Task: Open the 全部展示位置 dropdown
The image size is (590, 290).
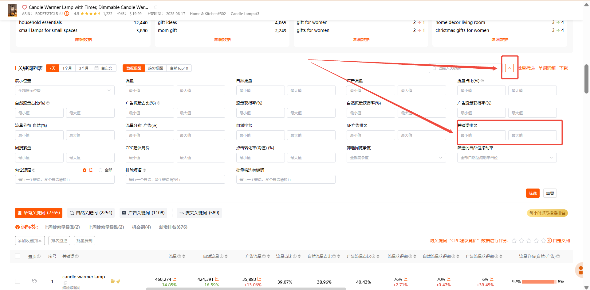Action: click(x=65, y=91)
